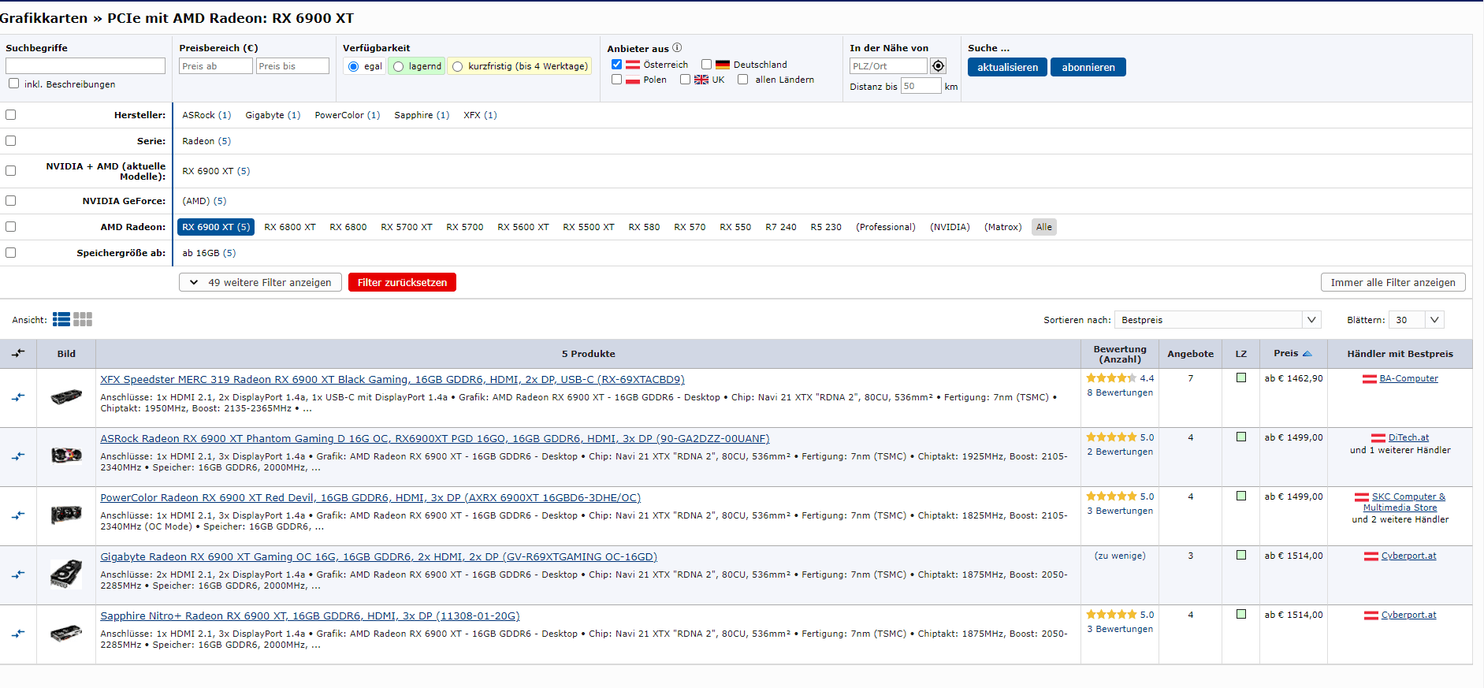Open PowerColor Red Devil thumbnail

[66, 514]
